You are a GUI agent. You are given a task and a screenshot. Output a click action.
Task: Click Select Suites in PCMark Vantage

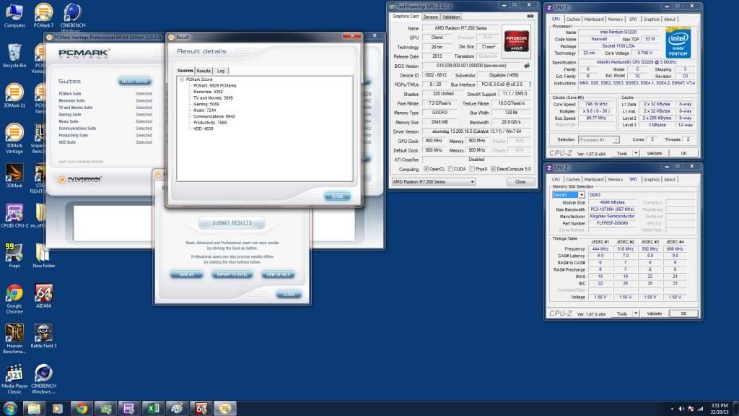[135, 82]
